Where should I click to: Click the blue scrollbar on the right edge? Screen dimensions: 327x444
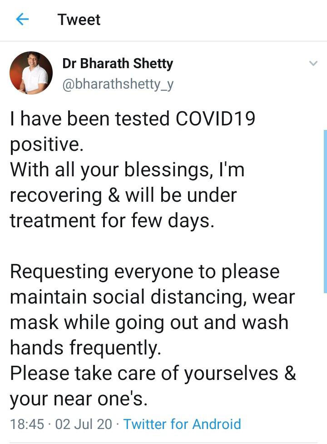[x=325, y=211]
